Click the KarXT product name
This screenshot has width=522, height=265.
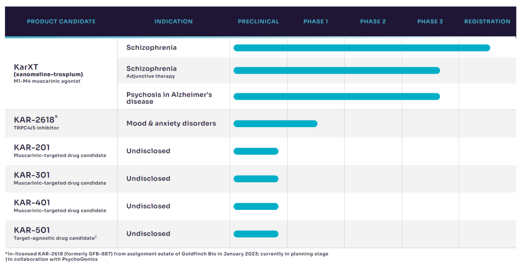click(26, 67)
